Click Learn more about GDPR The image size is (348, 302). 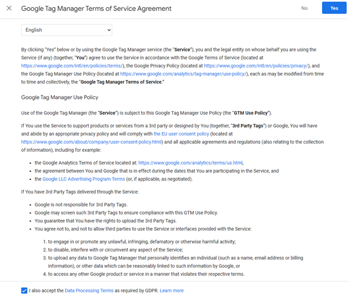click(172, 290)
